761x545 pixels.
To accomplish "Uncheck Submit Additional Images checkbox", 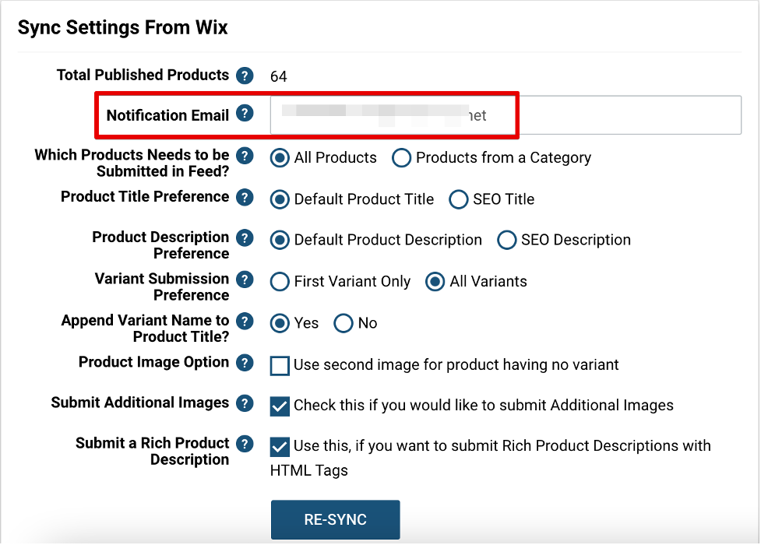I will click(280, 406).
